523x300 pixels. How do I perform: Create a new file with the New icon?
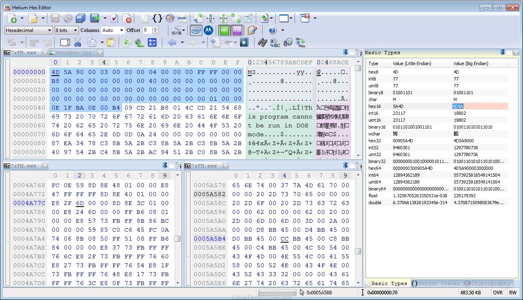13,18
